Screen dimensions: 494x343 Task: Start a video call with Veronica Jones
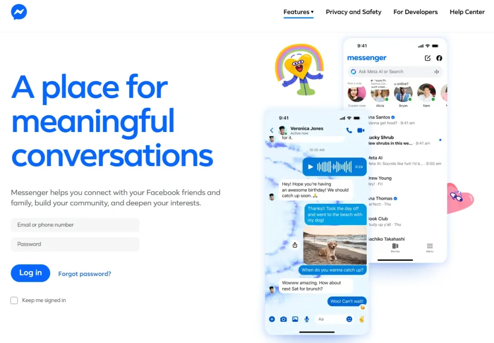361,130
